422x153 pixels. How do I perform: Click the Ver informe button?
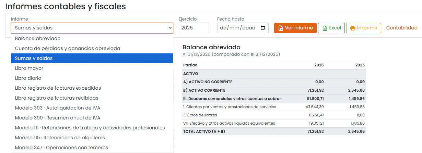[295, 28]
